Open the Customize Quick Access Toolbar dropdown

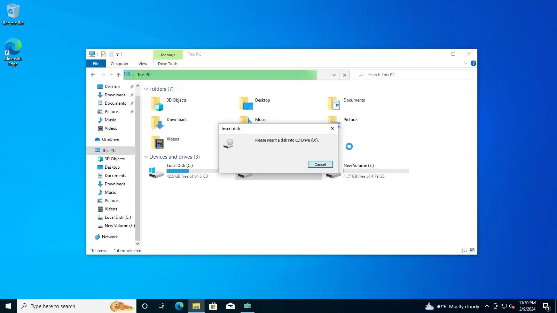[117, 55]
